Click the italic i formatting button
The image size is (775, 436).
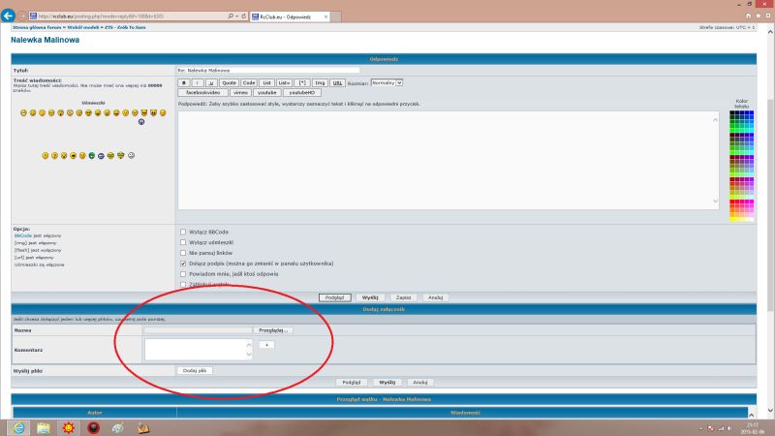198,83
